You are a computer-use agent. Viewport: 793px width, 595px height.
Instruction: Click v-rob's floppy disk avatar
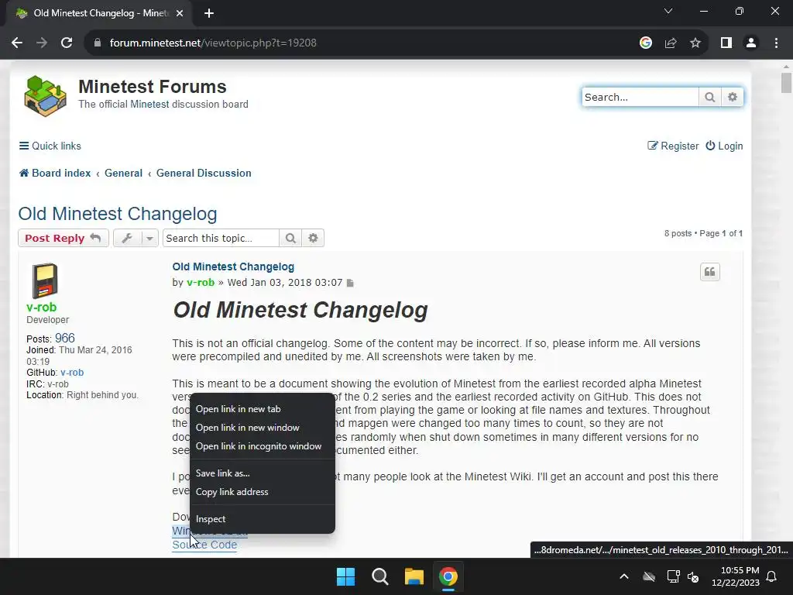pos(45,280)
